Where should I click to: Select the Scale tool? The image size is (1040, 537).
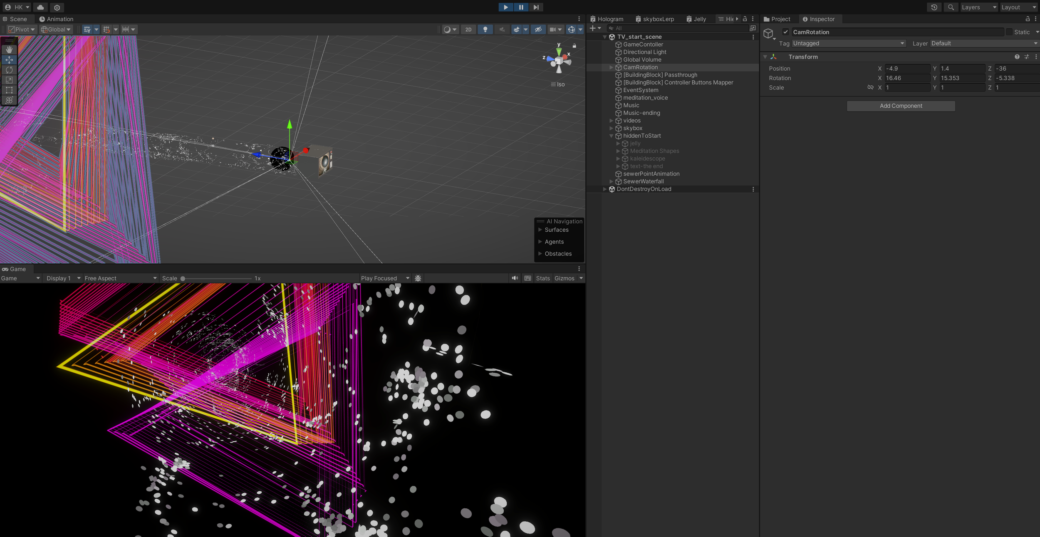[9, 80]
